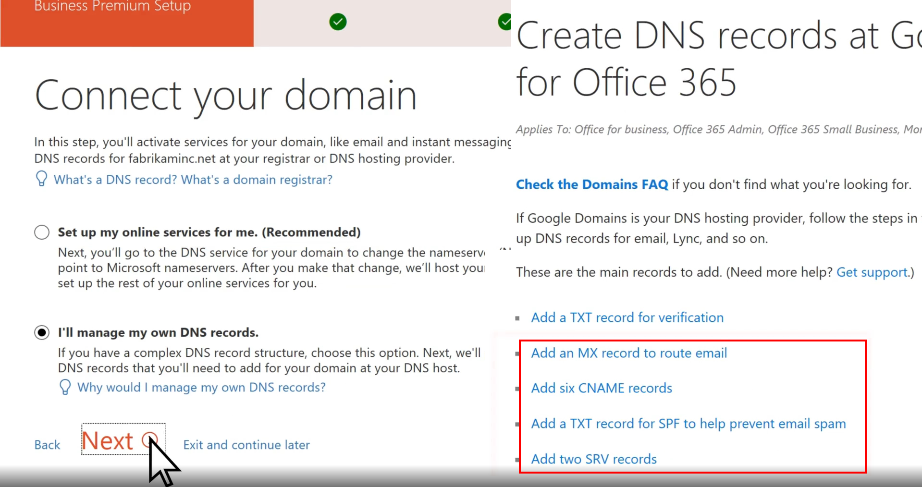The height and width of the screenshot is (487, 922).
Task: Click the 'for Office 365' heading text
Action: coord(627,83)
